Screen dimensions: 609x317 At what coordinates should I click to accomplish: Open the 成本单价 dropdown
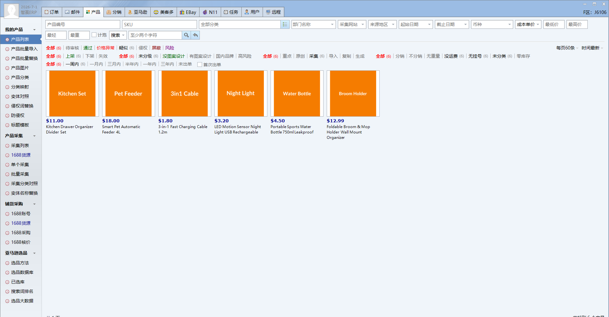[528, 24]
